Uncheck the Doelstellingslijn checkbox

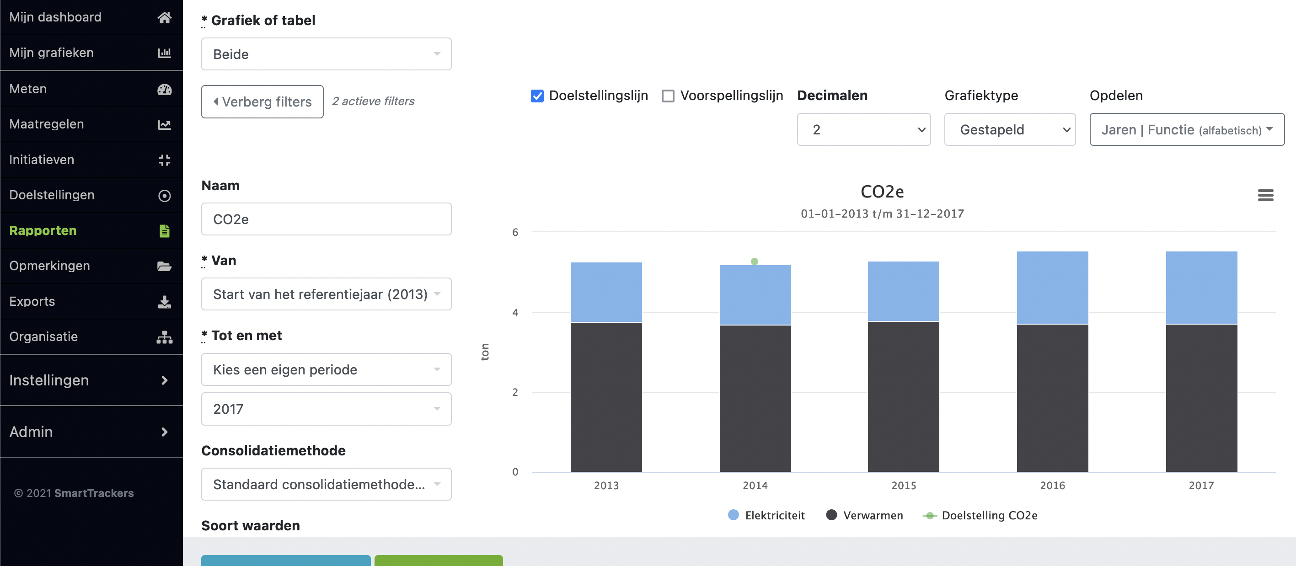[537, 96]
